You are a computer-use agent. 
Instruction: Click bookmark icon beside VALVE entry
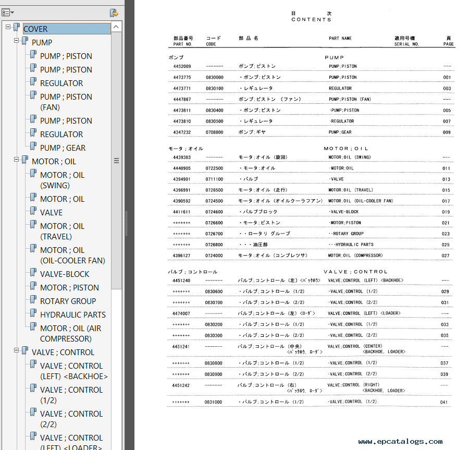click(x=33, y=211)
